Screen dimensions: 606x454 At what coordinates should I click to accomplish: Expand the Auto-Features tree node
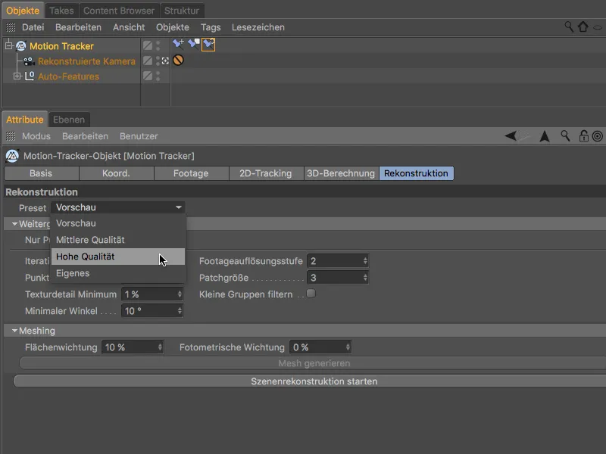[17, 76]
